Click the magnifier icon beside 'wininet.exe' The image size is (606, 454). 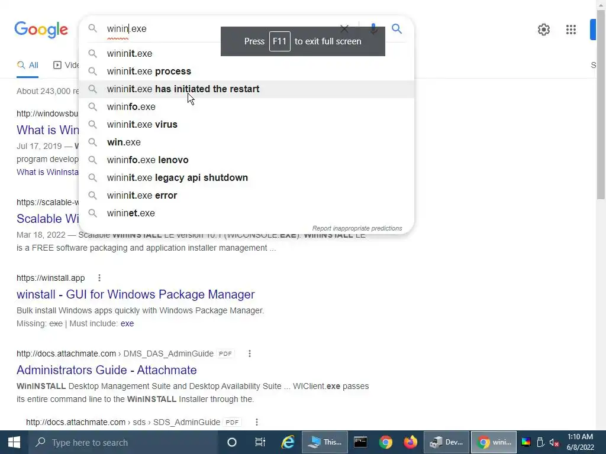tap(92, 213)
